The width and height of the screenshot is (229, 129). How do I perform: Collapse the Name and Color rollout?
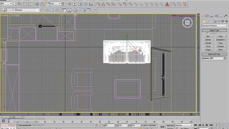click(214, 54)
